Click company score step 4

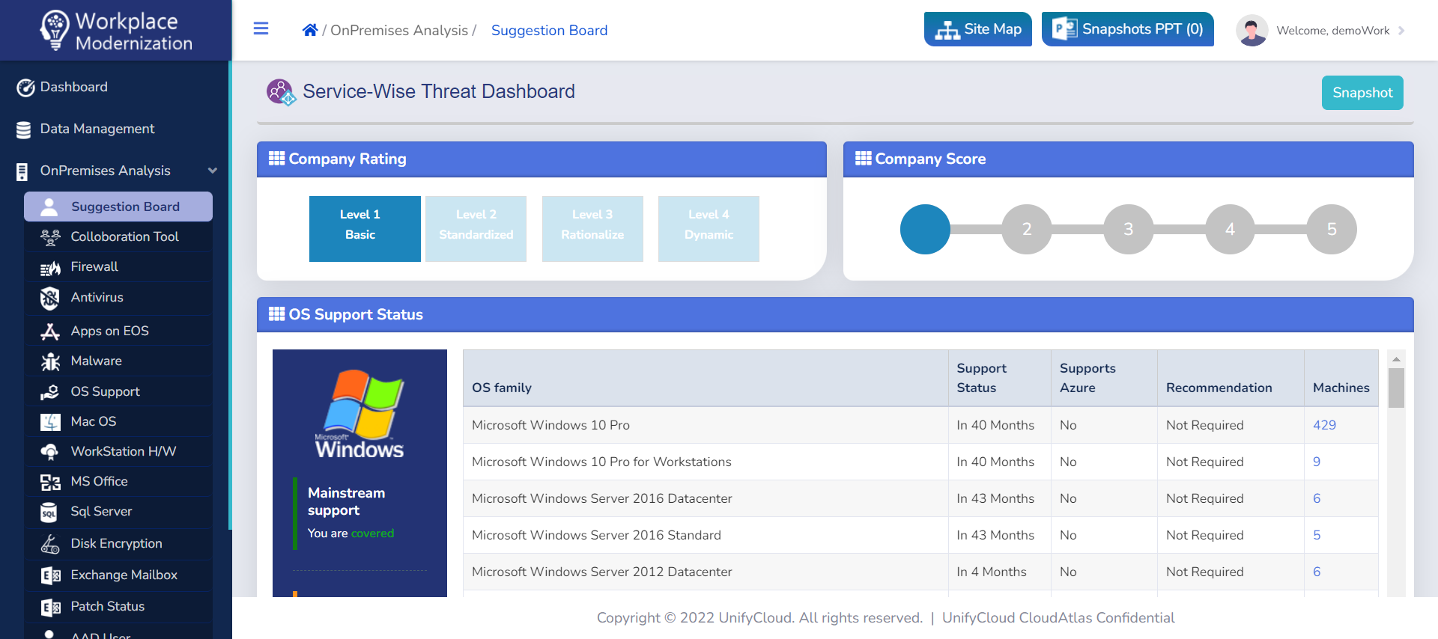click(1230, 229)
